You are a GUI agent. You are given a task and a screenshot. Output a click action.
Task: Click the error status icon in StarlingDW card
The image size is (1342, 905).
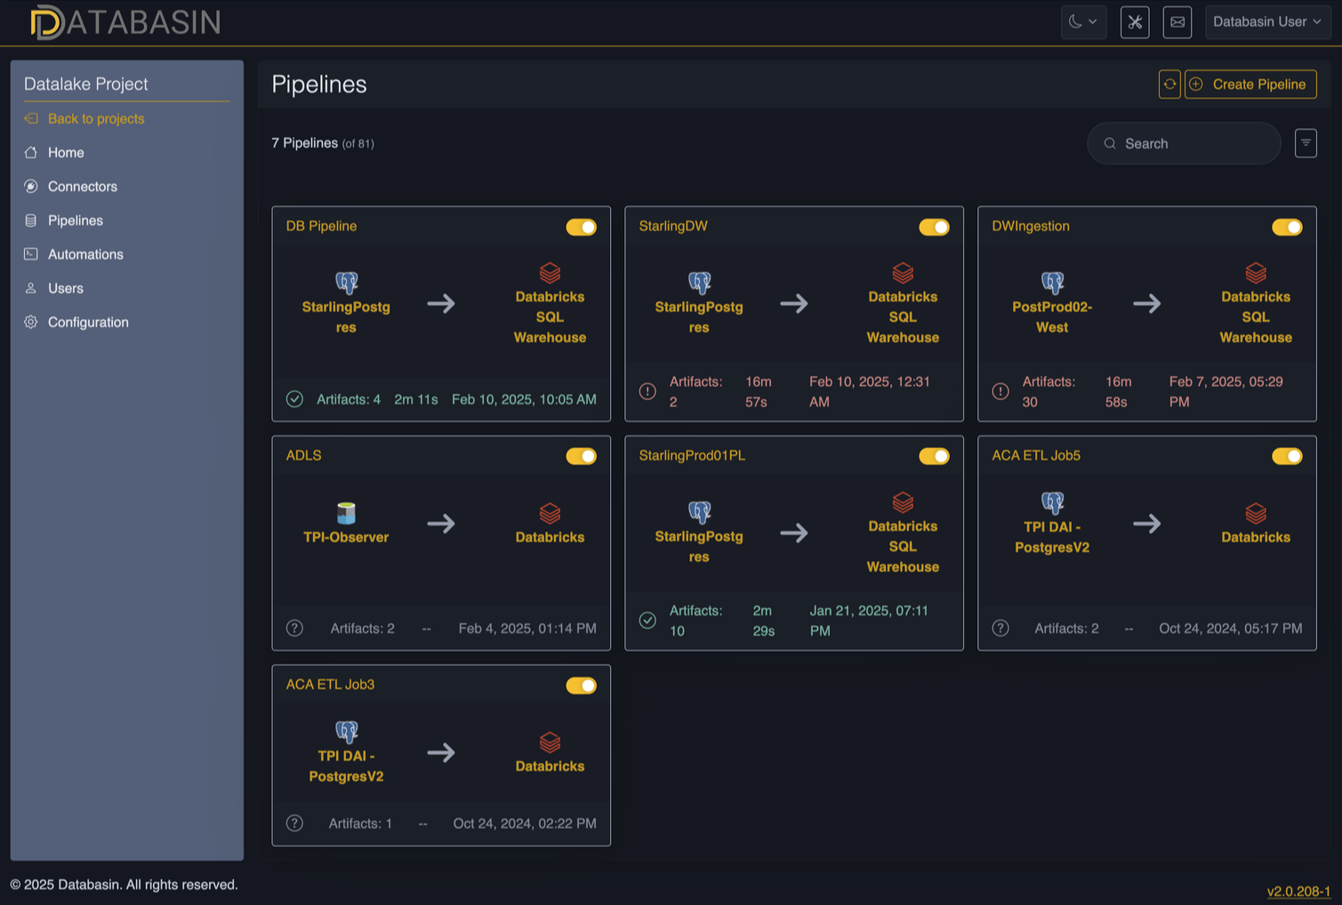(x=647, y=391)
